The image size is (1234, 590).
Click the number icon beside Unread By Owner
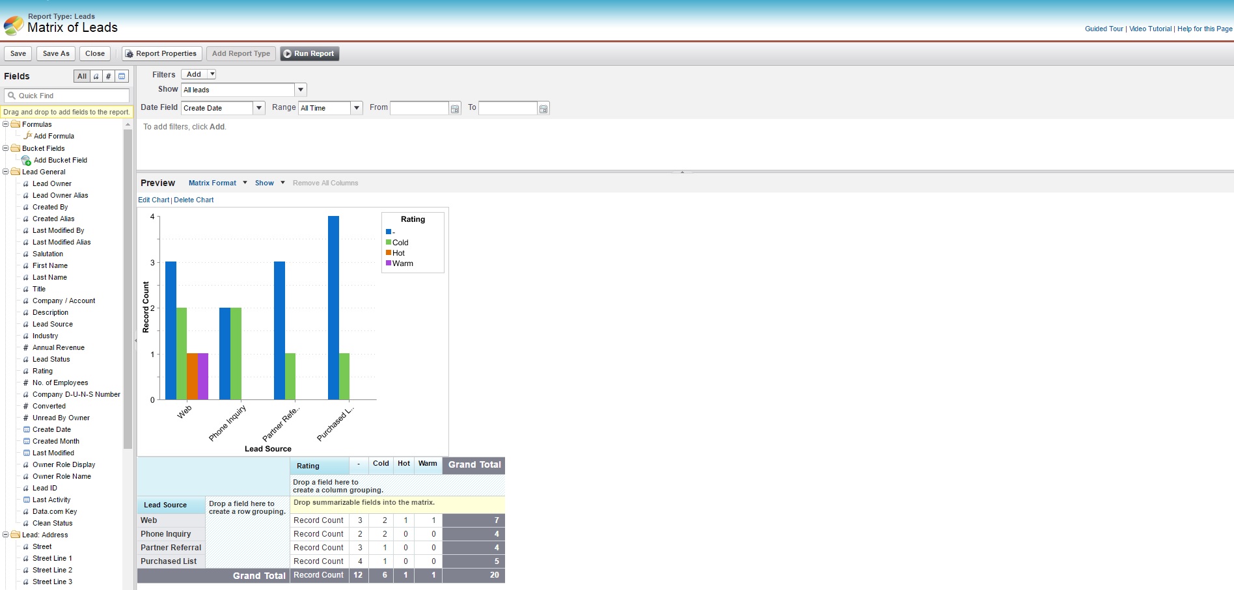(x=26, y=418)
